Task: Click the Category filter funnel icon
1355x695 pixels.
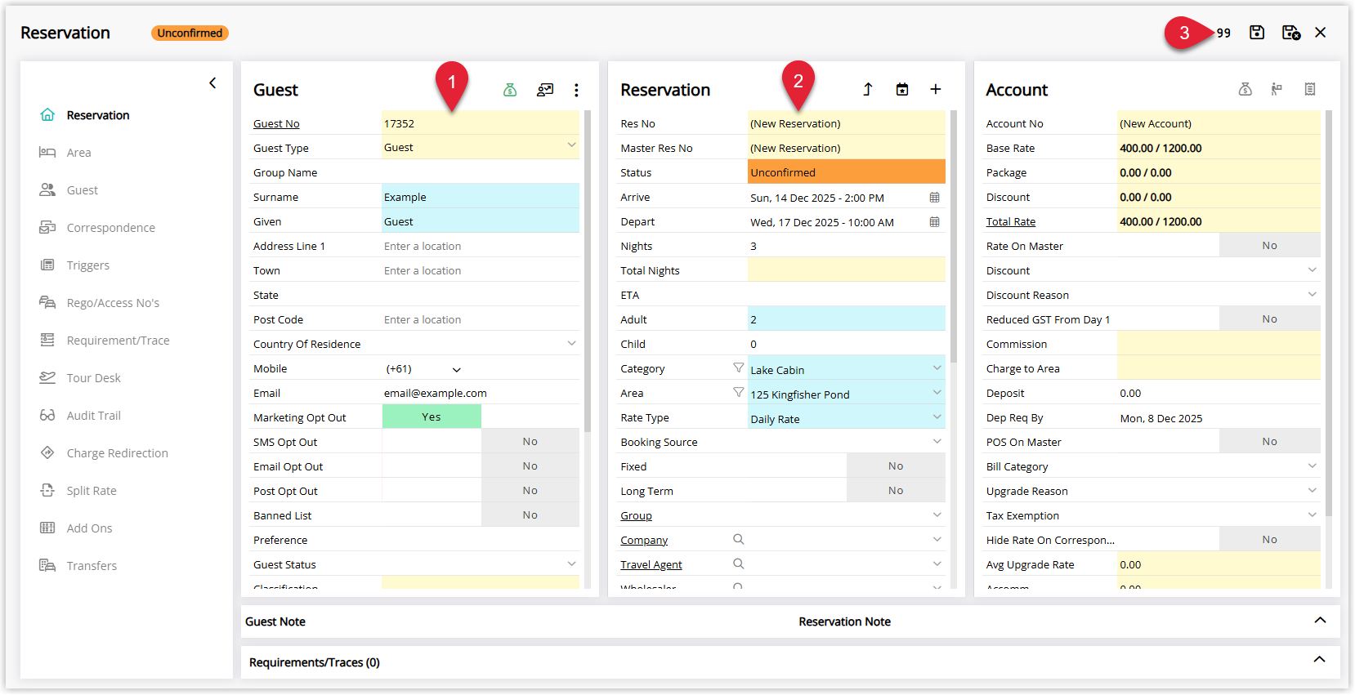Action: click(739, 368)
